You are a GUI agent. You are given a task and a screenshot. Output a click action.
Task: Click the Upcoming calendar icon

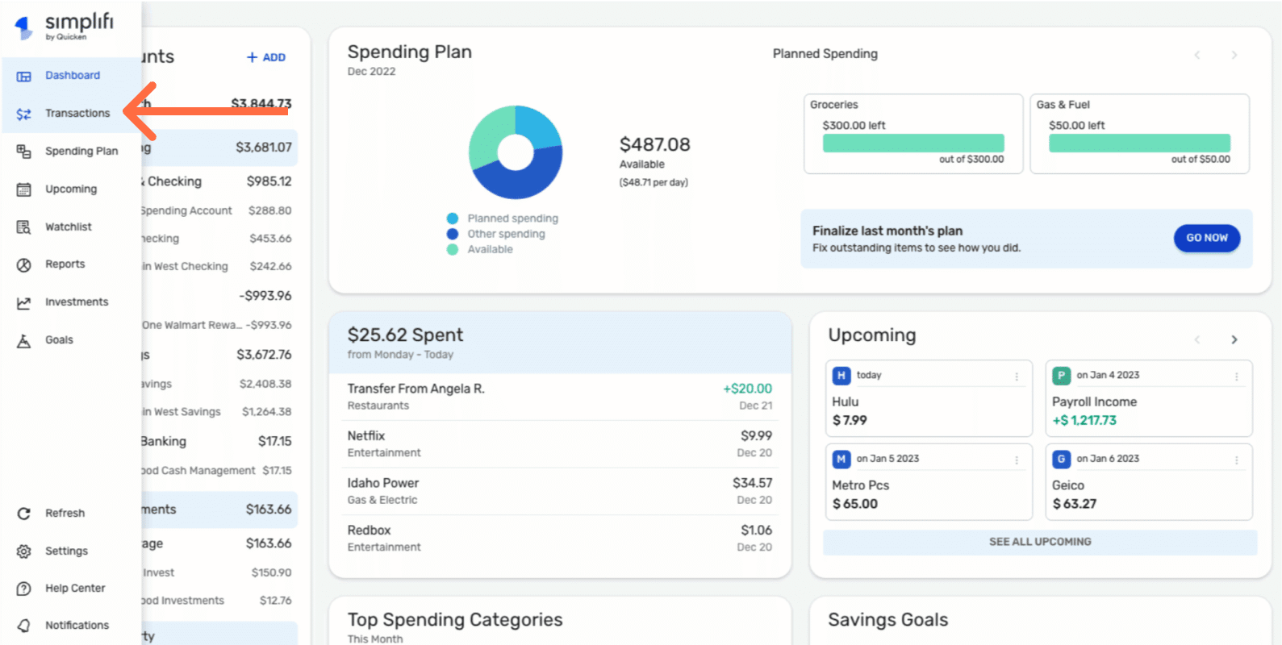pos(24,189)
